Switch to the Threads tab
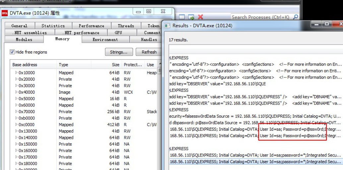This screenshot has width=343, height=170. point(126,26)
